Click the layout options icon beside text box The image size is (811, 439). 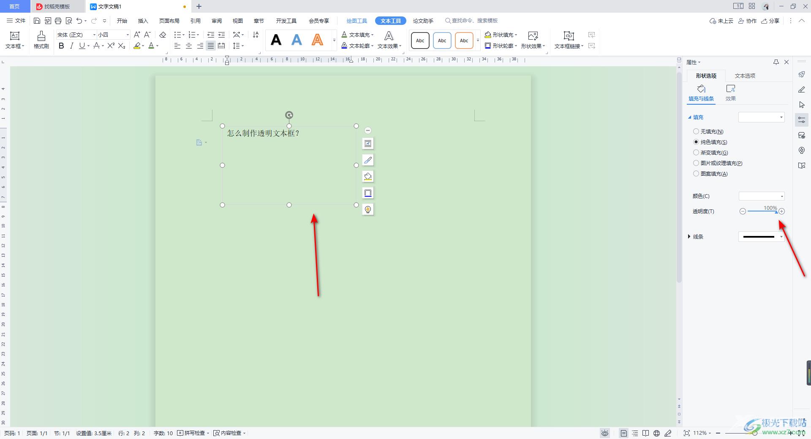(x=368, y=144)
